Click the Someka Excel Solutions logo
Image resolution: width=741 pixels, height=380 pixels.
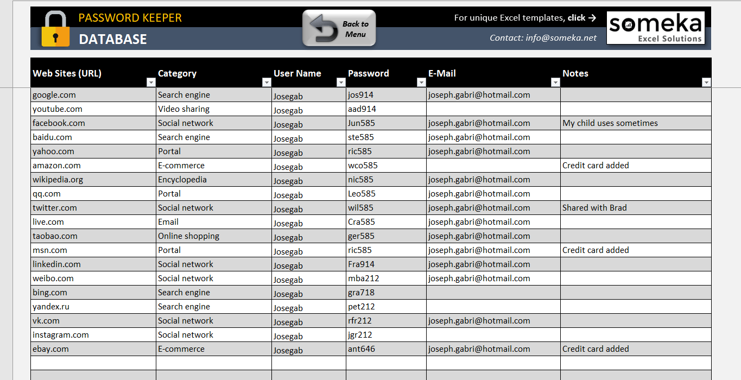(x=655, y=27)
